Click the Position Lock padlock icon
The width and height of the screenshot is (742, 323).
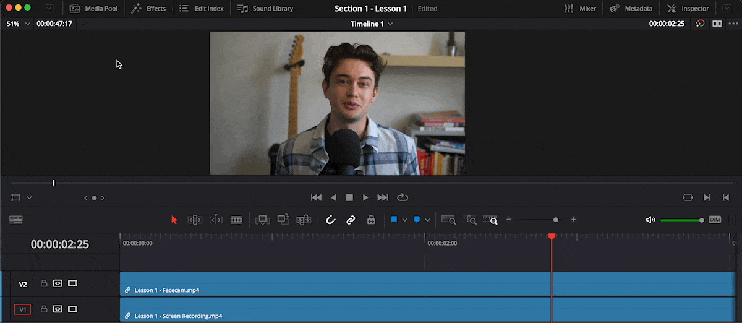(371, 220)
